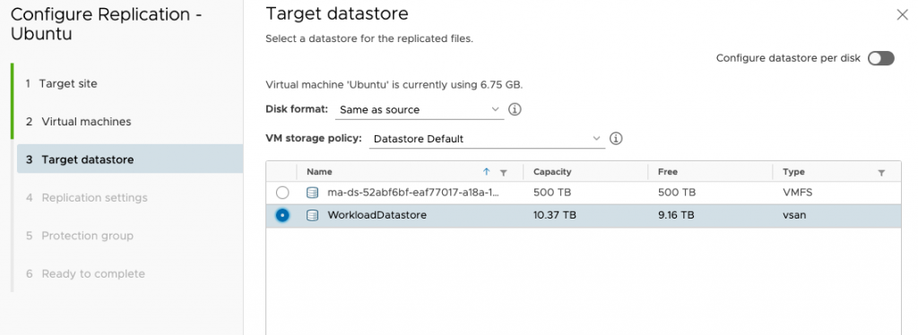Image resolution: width=918 pixels, height=335 pixels.
Task: Open the VM storage policy dropdown
Action: tap(487, 139)
